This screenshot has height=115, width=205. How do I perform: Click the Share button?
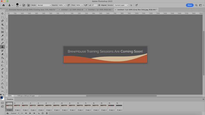pyautogui.click(x=190, y=5)
